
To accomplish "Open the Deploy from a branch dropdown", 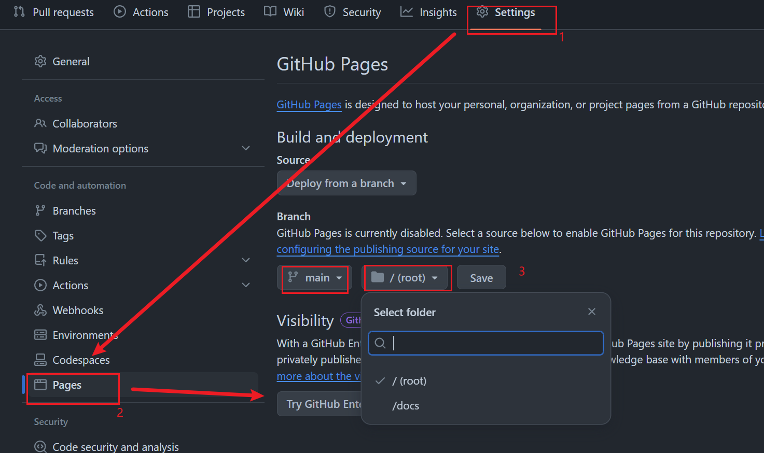I will [x=346, y=183].
